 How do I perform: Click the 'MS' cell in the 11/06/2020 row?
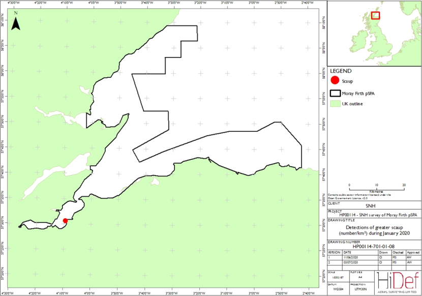coord(394,257)
